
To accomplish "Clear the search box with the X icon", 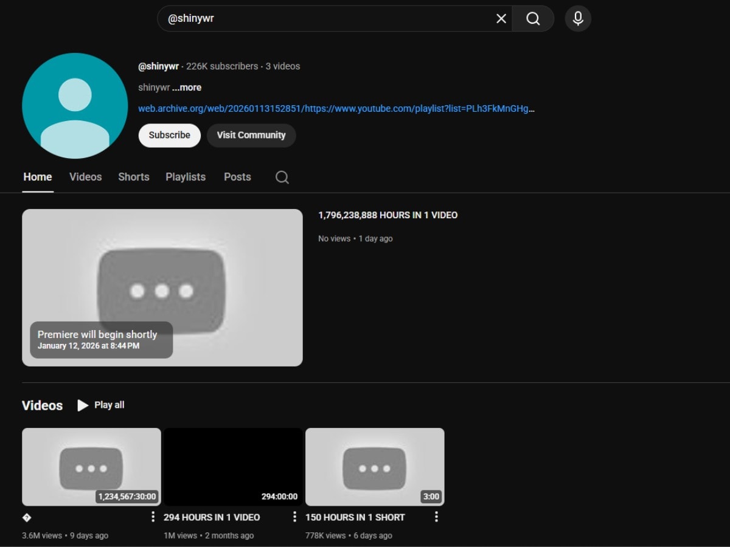I will (x=501, y=19).
